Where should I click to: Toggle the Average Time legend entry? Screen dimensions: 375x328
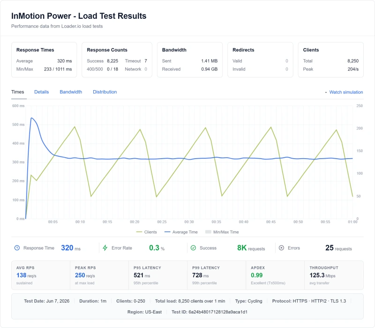tap(181, 232)
